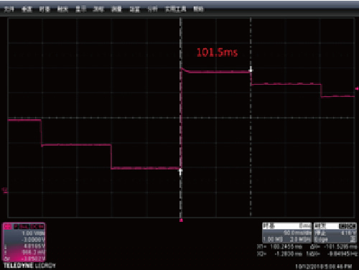The height and width of the screenshot is (270, 359).
Task: Open the timebase descriptor box showing 50.0 ms/div
Action: (x=287, y=233)
